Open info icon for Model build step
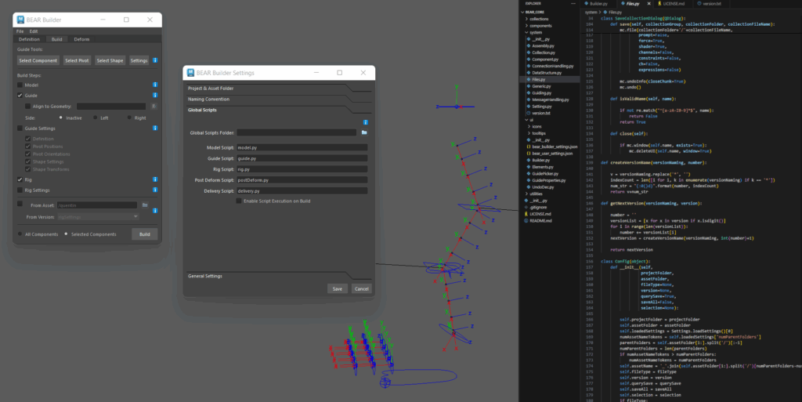The image size is (802, 402). coord(155,85)
